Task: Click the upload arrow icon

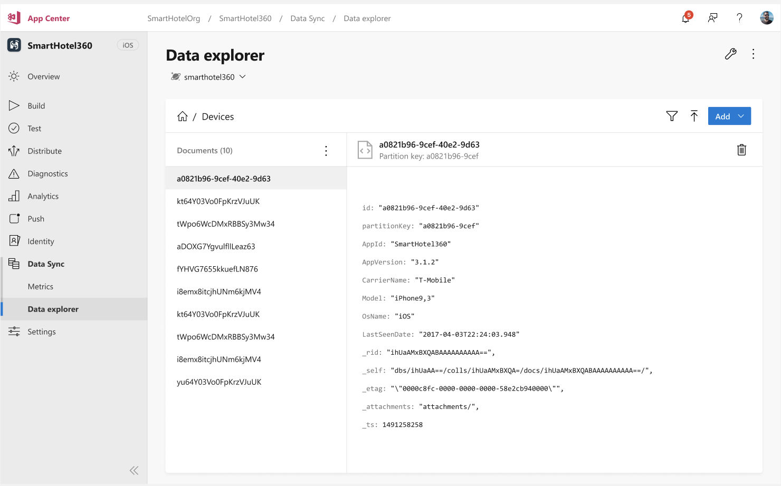Action: click(694, 116)
